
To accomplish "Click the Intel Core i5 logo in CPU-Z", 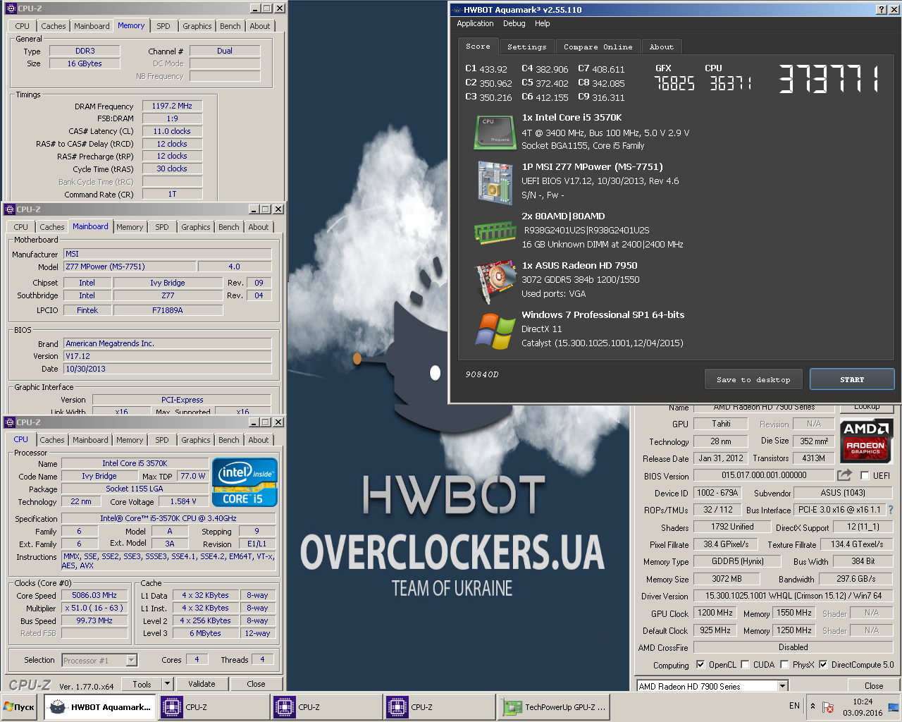I will pyautogui.click(x=243, y=482).
